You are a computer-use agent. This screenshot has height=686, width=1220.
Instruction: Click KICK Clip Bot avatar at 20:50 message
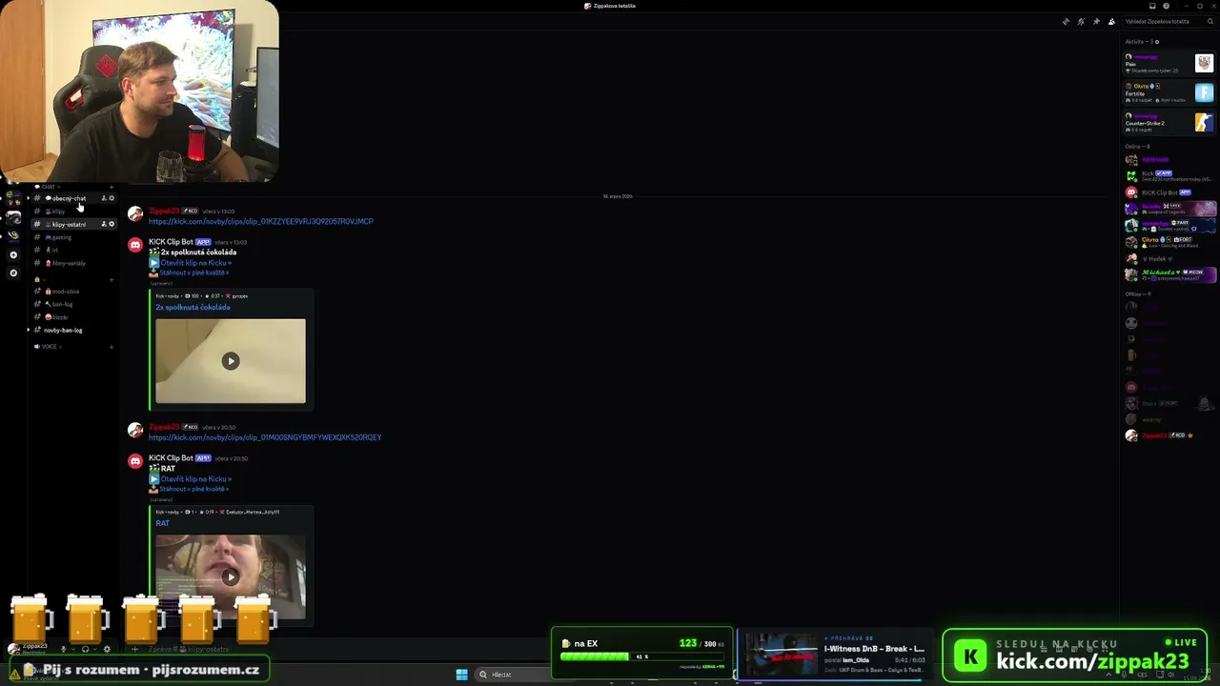coord(135,461)
